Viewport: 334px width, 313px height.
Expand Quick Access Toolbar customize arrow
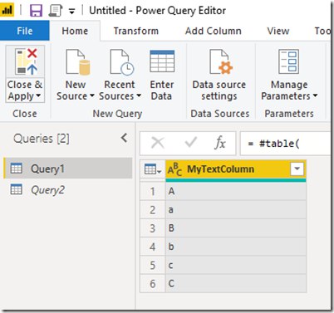coord(71,12)
